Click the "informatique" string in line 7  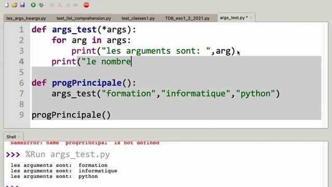tap(196, 94)
